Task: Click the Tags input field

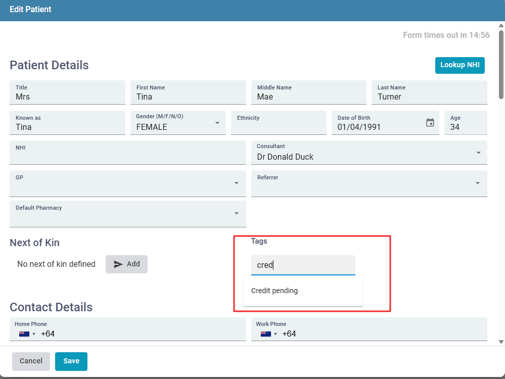Action: click(x=303, y=265)
